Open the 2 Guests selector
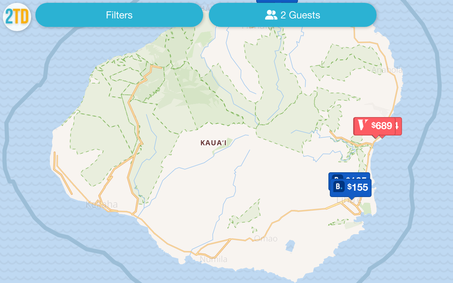 tap(293, 15)
